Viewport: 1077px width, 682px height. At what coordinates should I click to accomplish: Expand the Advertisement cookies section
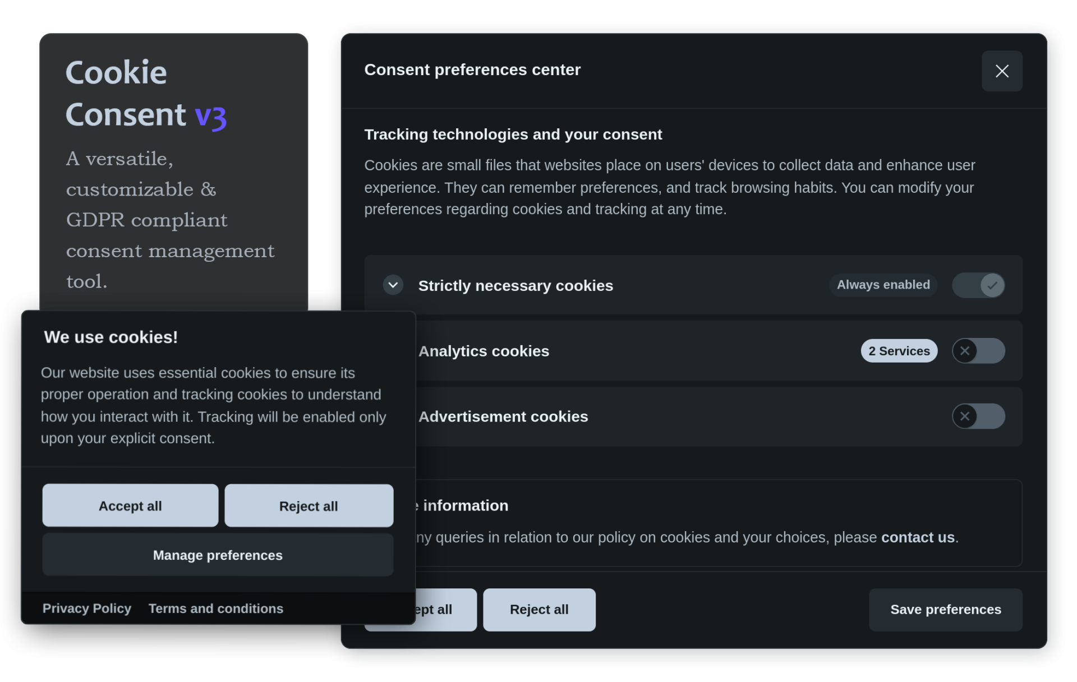[503, 416]
